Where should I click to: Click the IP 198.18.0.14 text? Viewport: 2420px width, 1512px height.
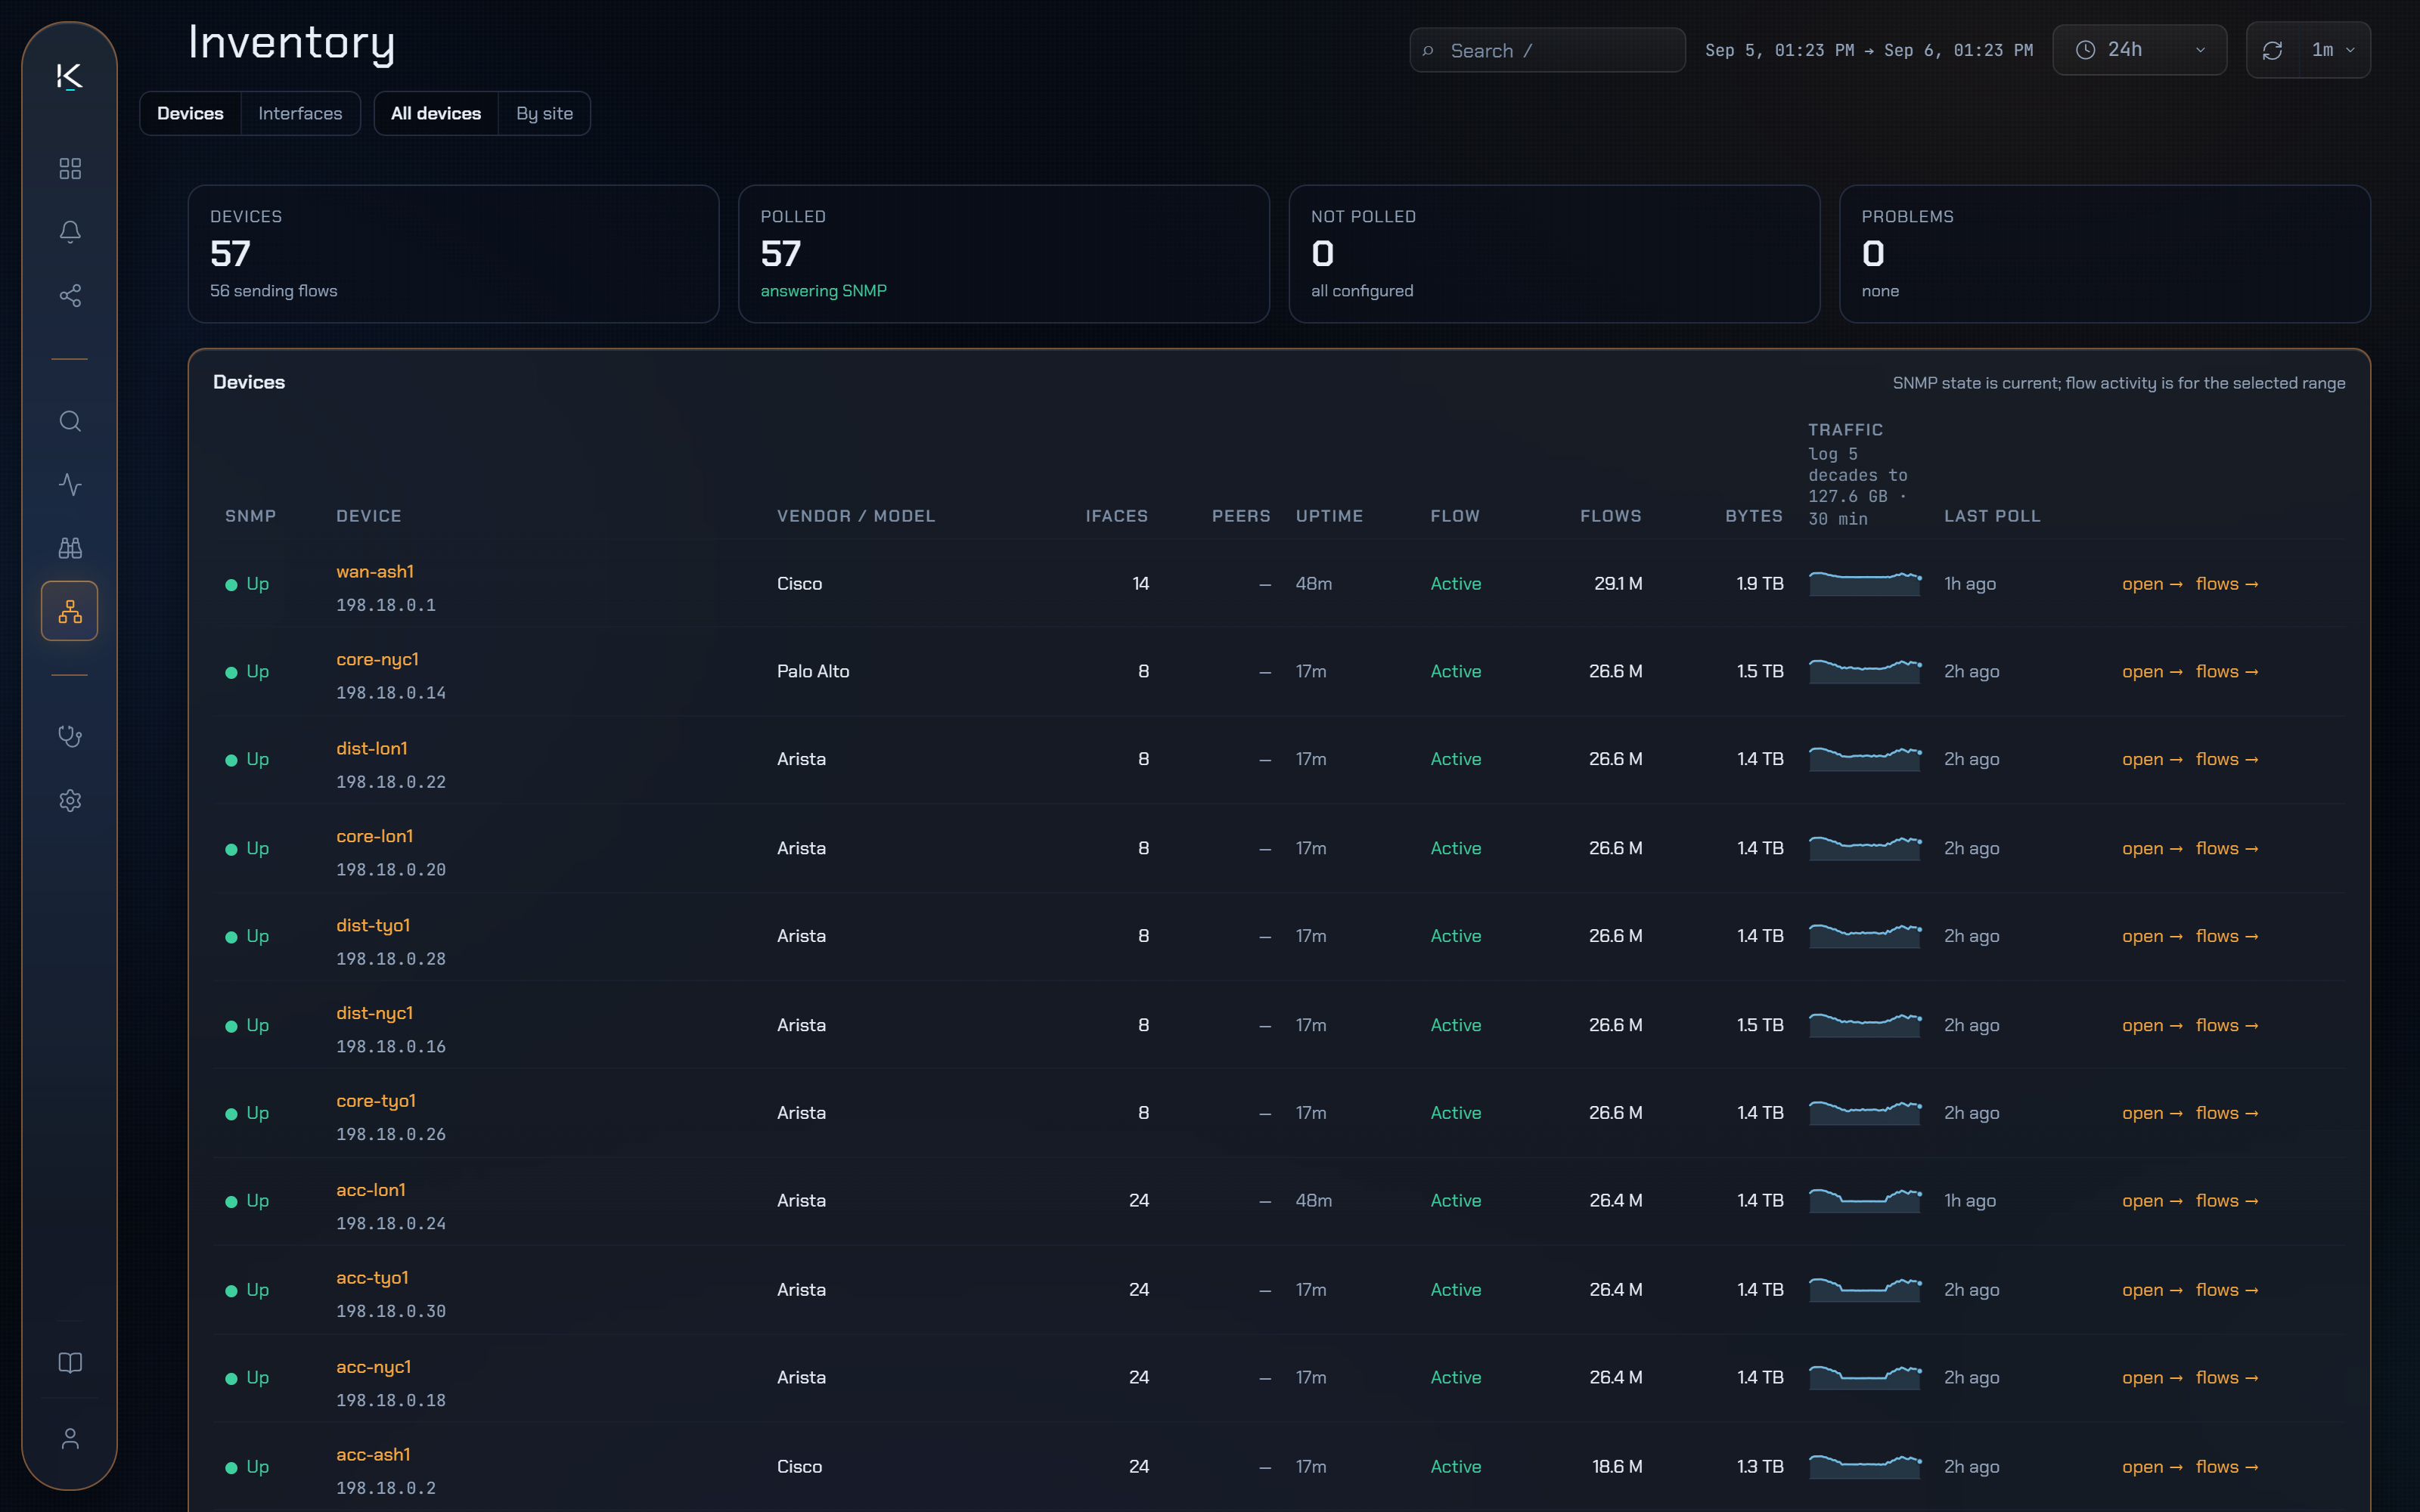tap(391, 693)
